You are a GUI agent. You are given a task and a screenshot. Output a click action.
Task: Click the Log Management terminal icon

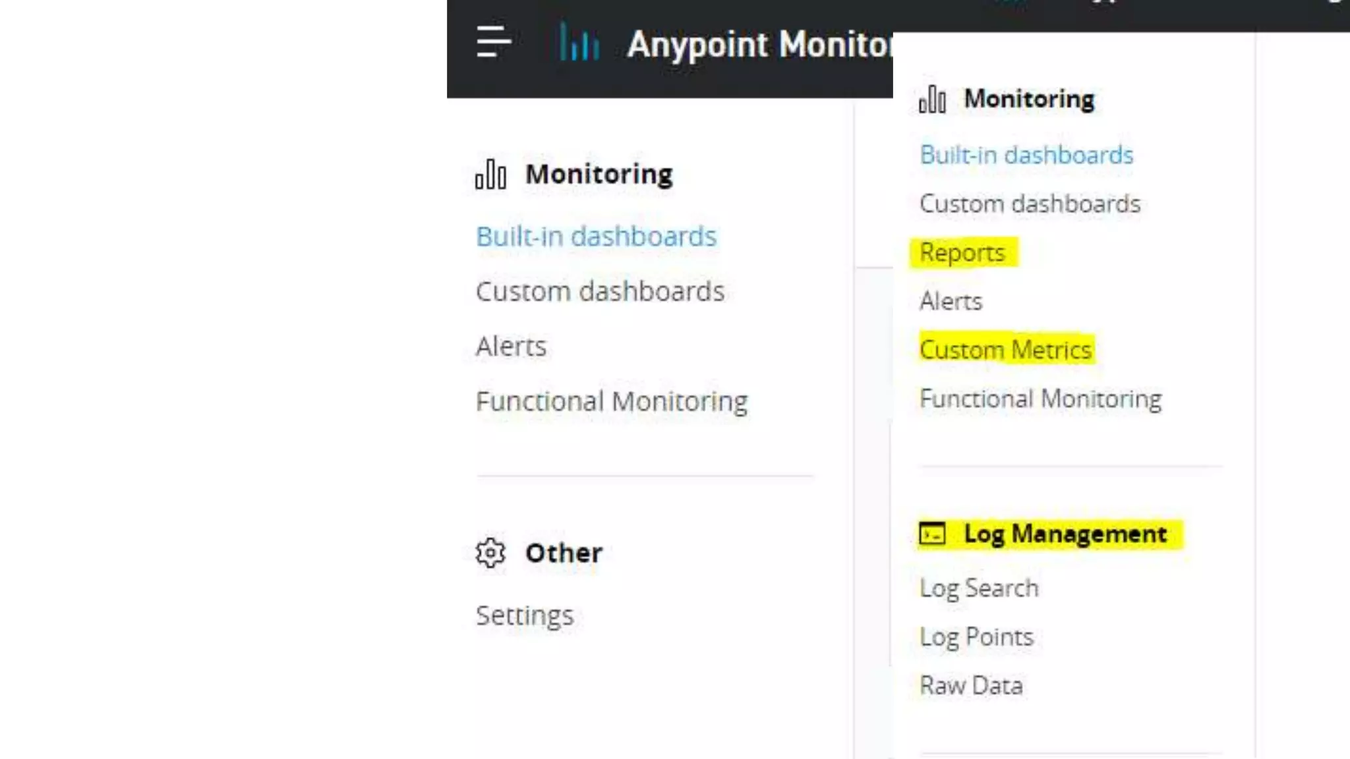click(932, 534)
